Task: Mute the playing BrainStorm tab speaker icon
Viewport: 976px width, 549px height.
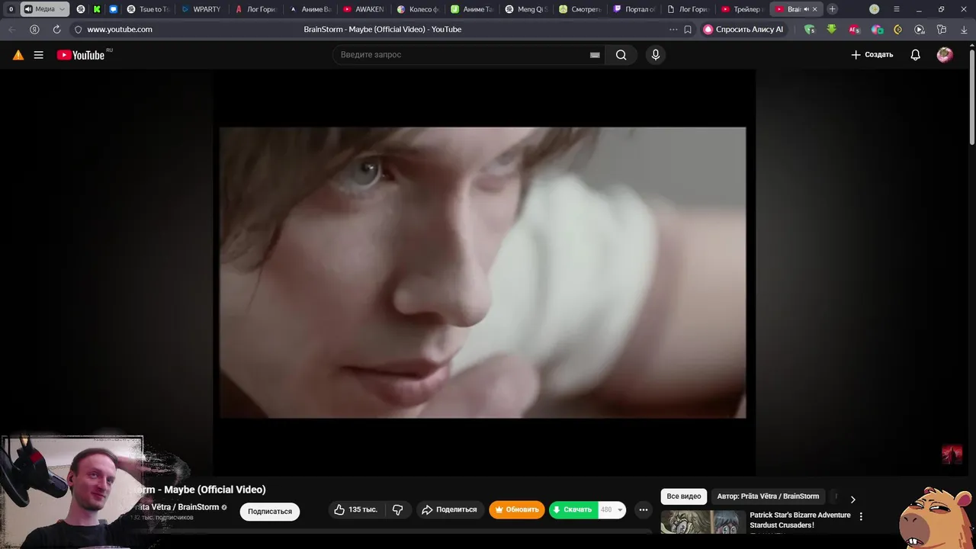Action: tap(806, 9)
